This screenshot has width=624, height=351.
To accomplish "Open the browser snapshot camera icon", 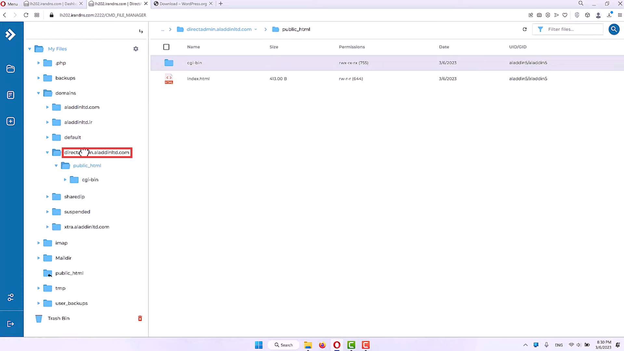I will [x=539, y=15].
